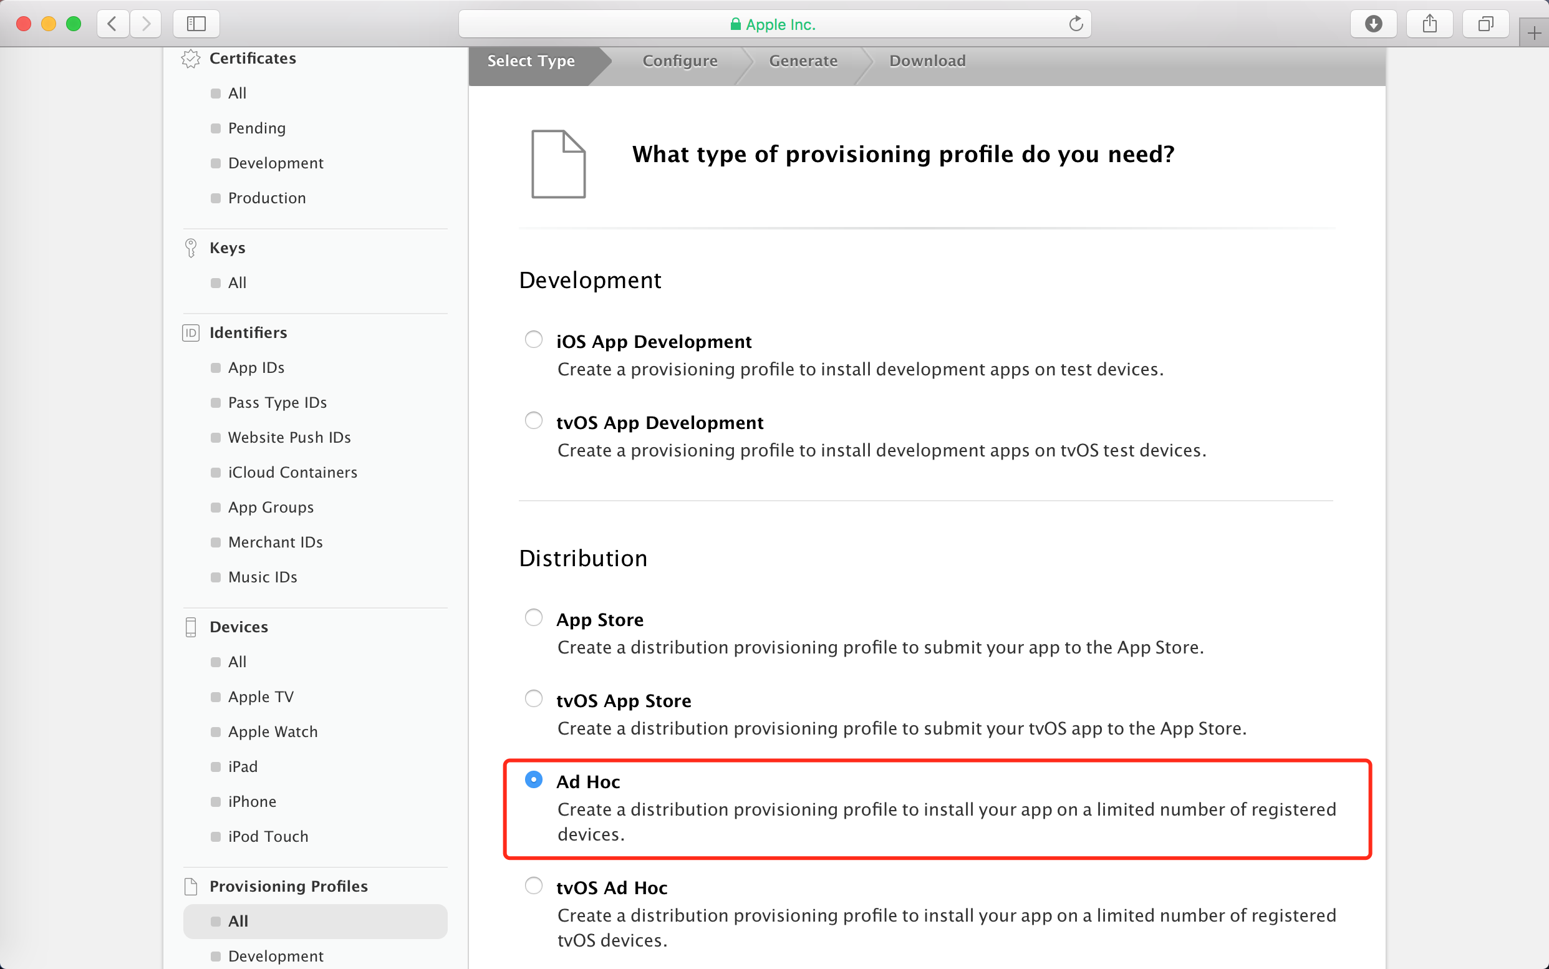Select the iOS App Development radio button

(x=533, y=339)
